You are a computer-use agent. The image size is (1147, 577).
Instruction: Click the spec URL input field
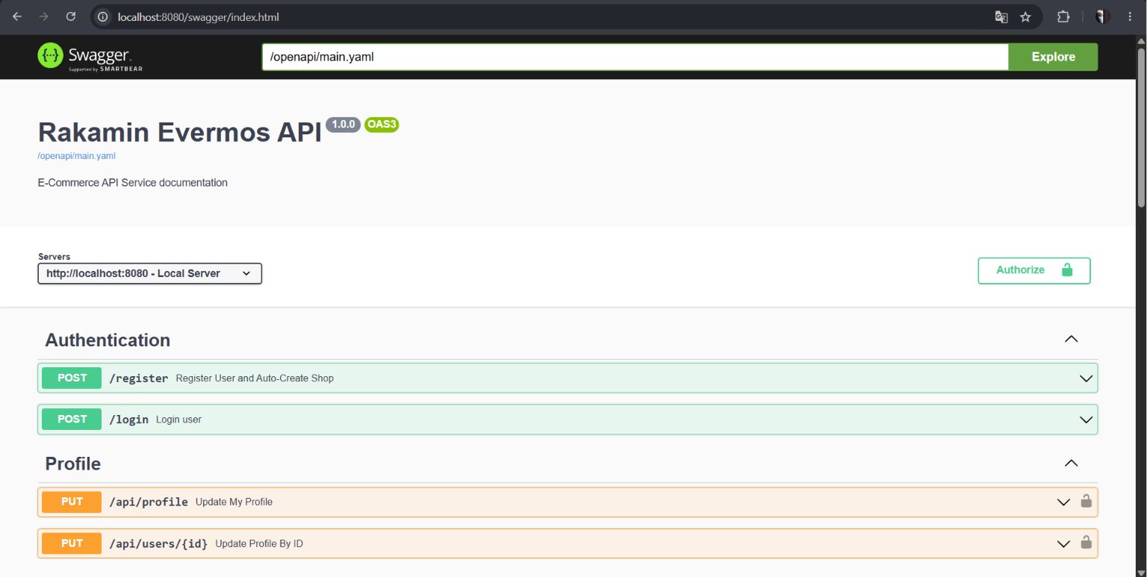coord(635,57)
